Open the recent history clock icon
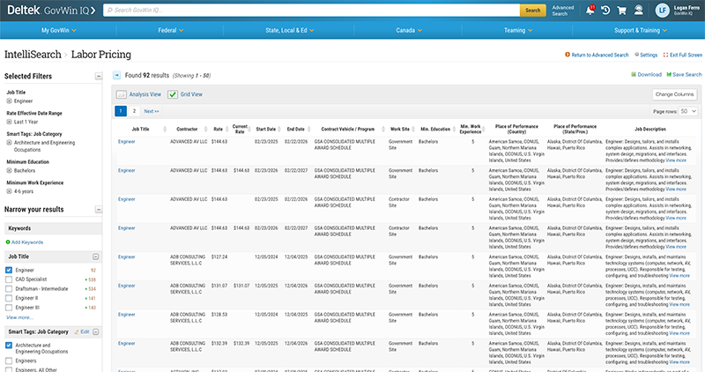 point(606,11)
